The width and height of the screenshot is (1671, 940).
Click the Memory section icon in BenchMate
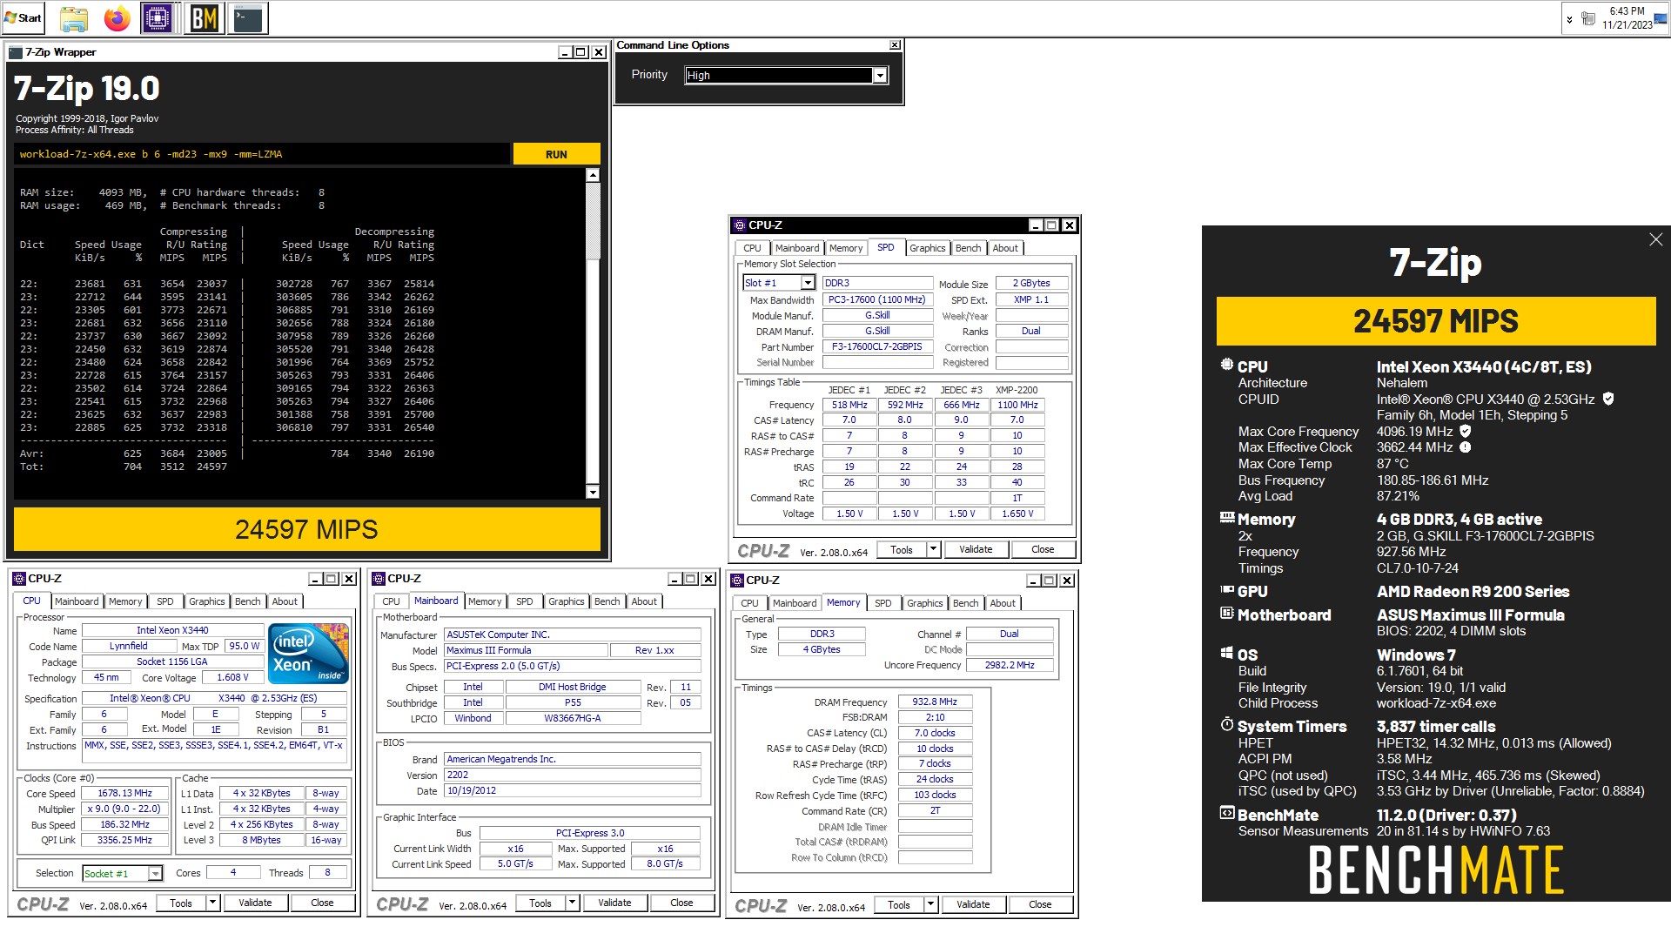1227,518
